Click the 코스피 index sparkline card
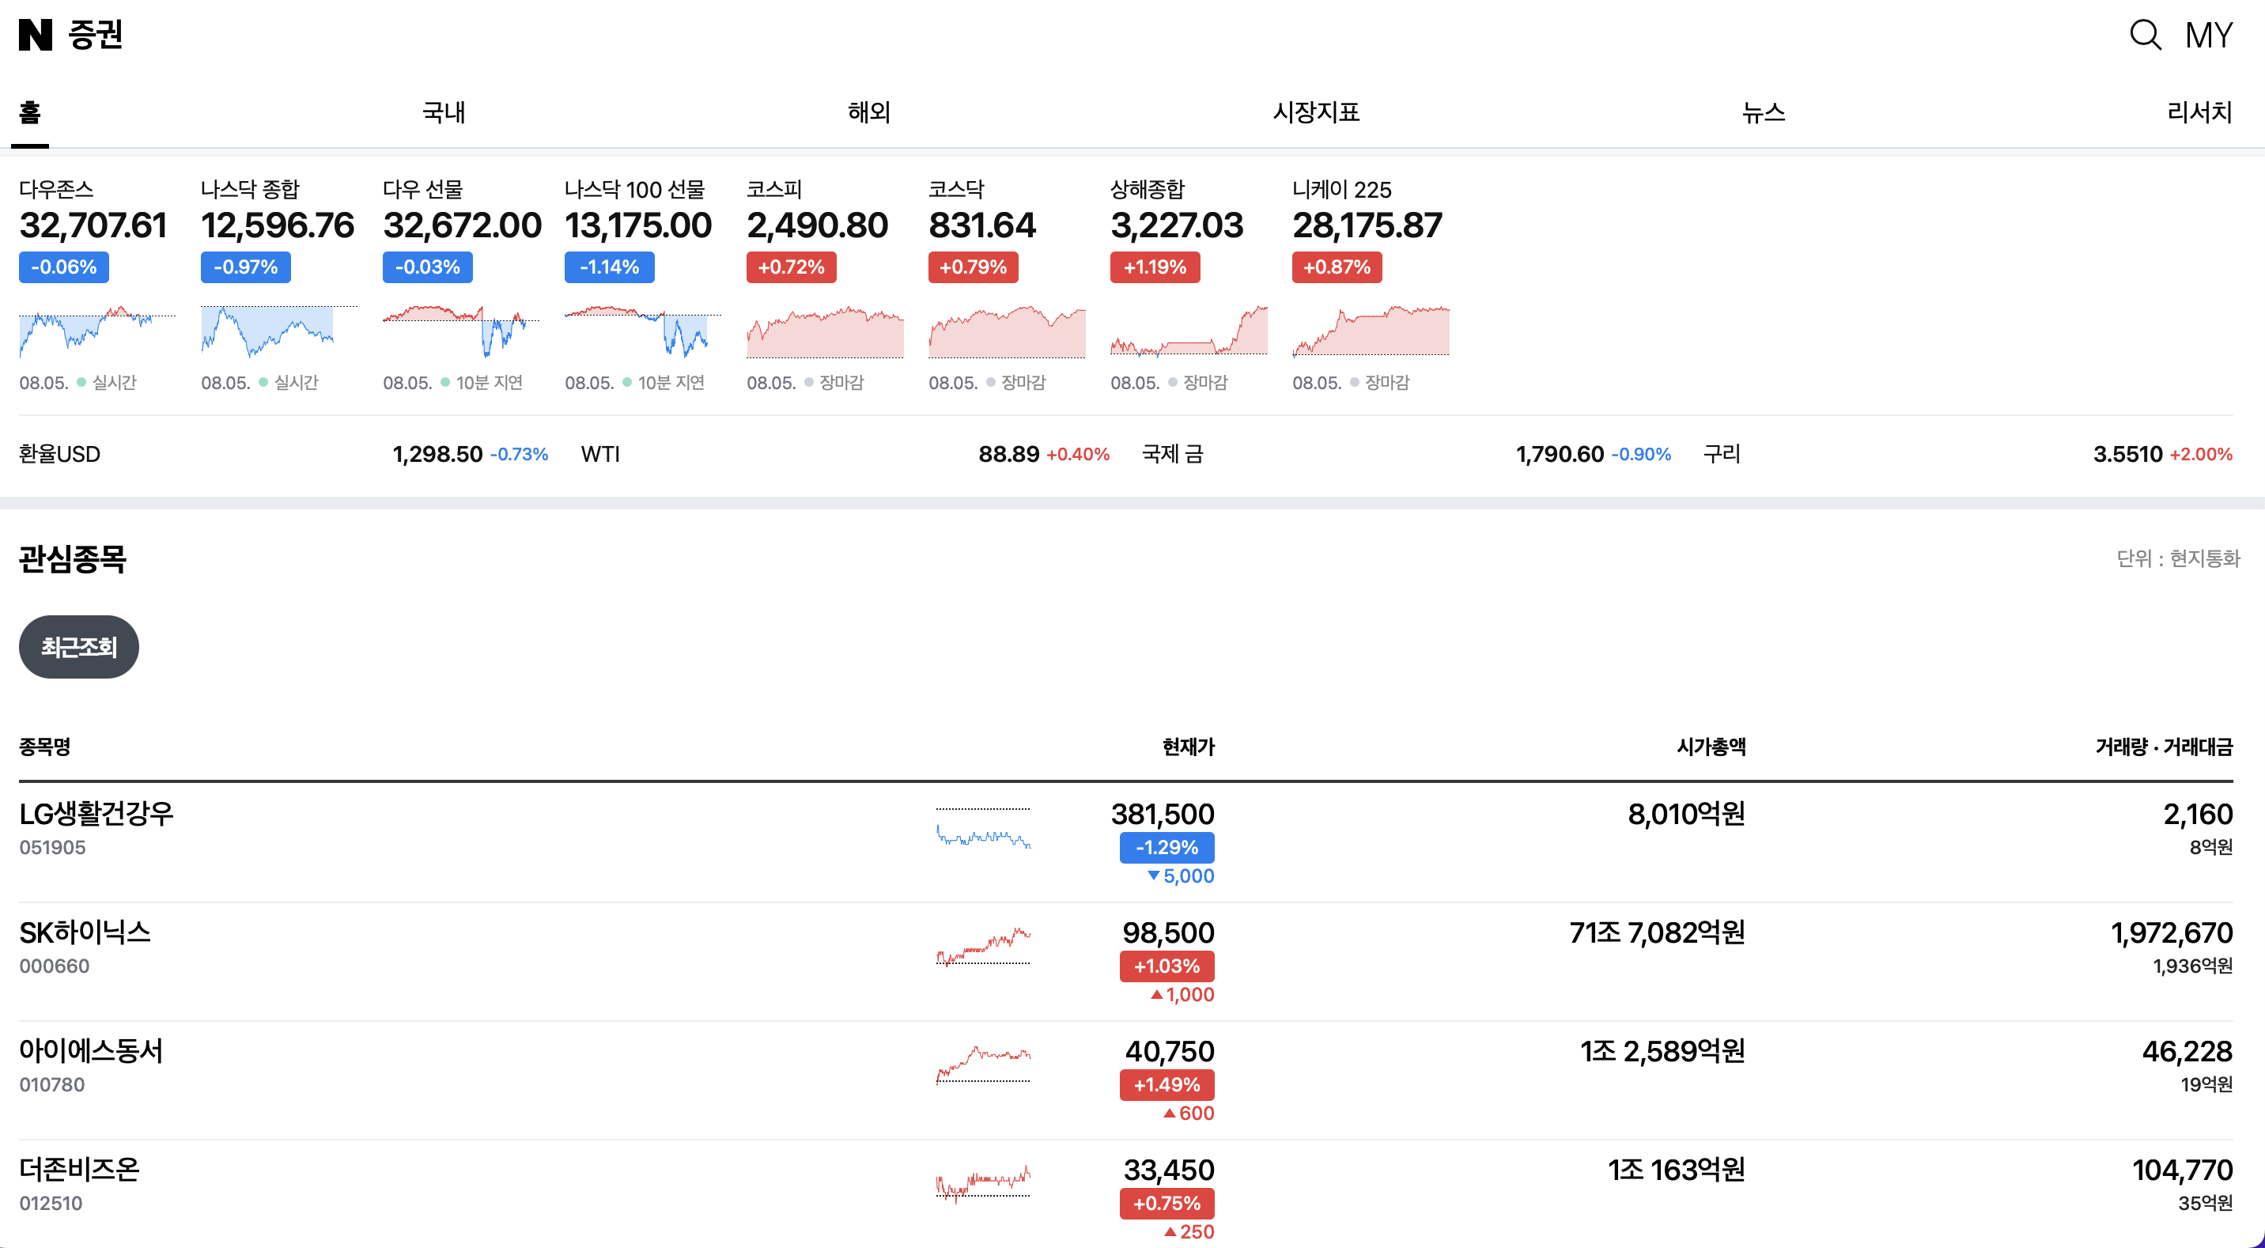Viewport: 2265px width, 1248px height. click(x=824, y=331)
